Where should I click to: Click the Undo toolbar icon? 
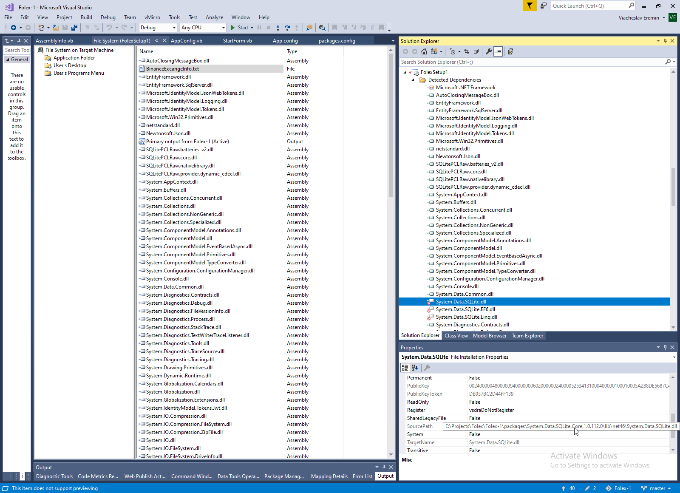pos(109,28)
